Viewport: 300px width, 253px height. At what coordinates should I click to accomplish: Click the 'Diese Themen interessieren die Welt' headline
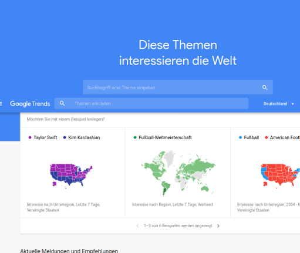[x=178, y=53]
